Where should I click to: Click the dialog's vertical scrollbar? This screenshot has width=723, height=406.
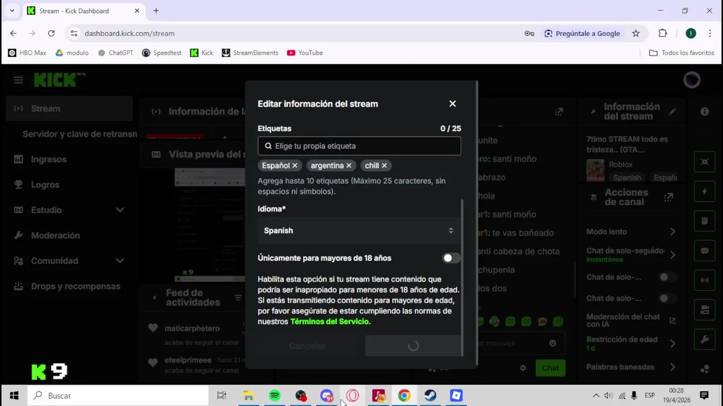click(463, 276)
